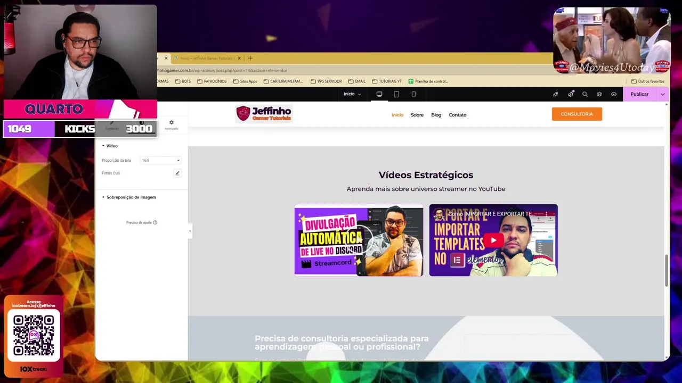Screen dimensions: 682x383
Task: Open VPS SERVIDOR bookmarks folder
Action: (x=326, y=81)
